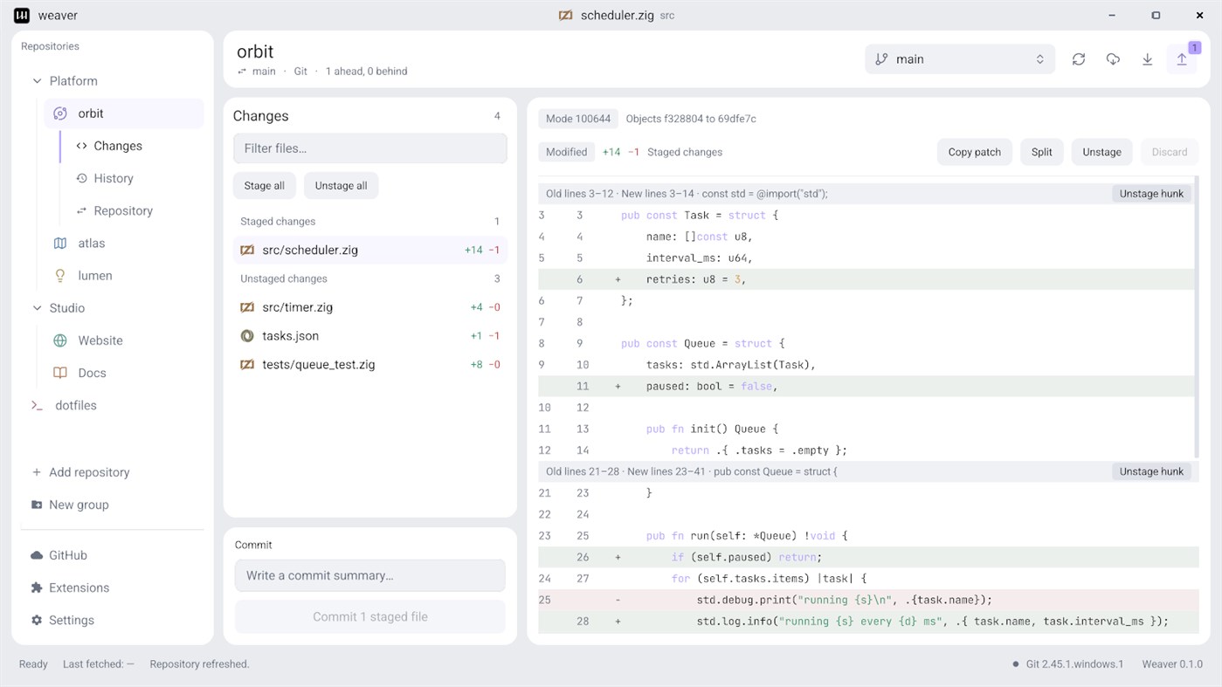Image resolution: width=1222 pixels, height=687 pixels.
Task: Select unstaged file tasks.json
Action: pyautogui.click(x=370, y=336)
